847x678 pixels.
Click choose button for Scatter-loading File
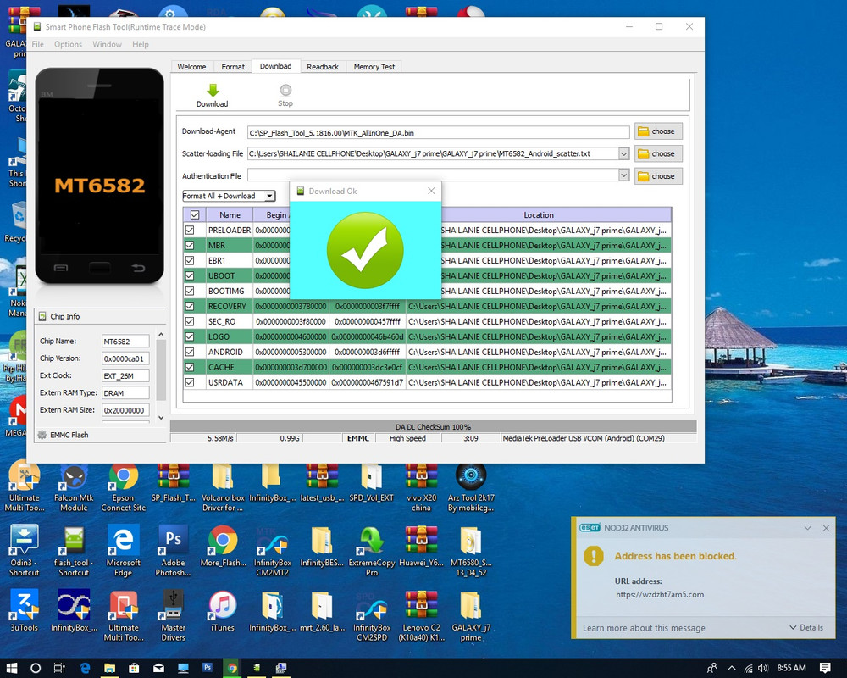(658, 153)
